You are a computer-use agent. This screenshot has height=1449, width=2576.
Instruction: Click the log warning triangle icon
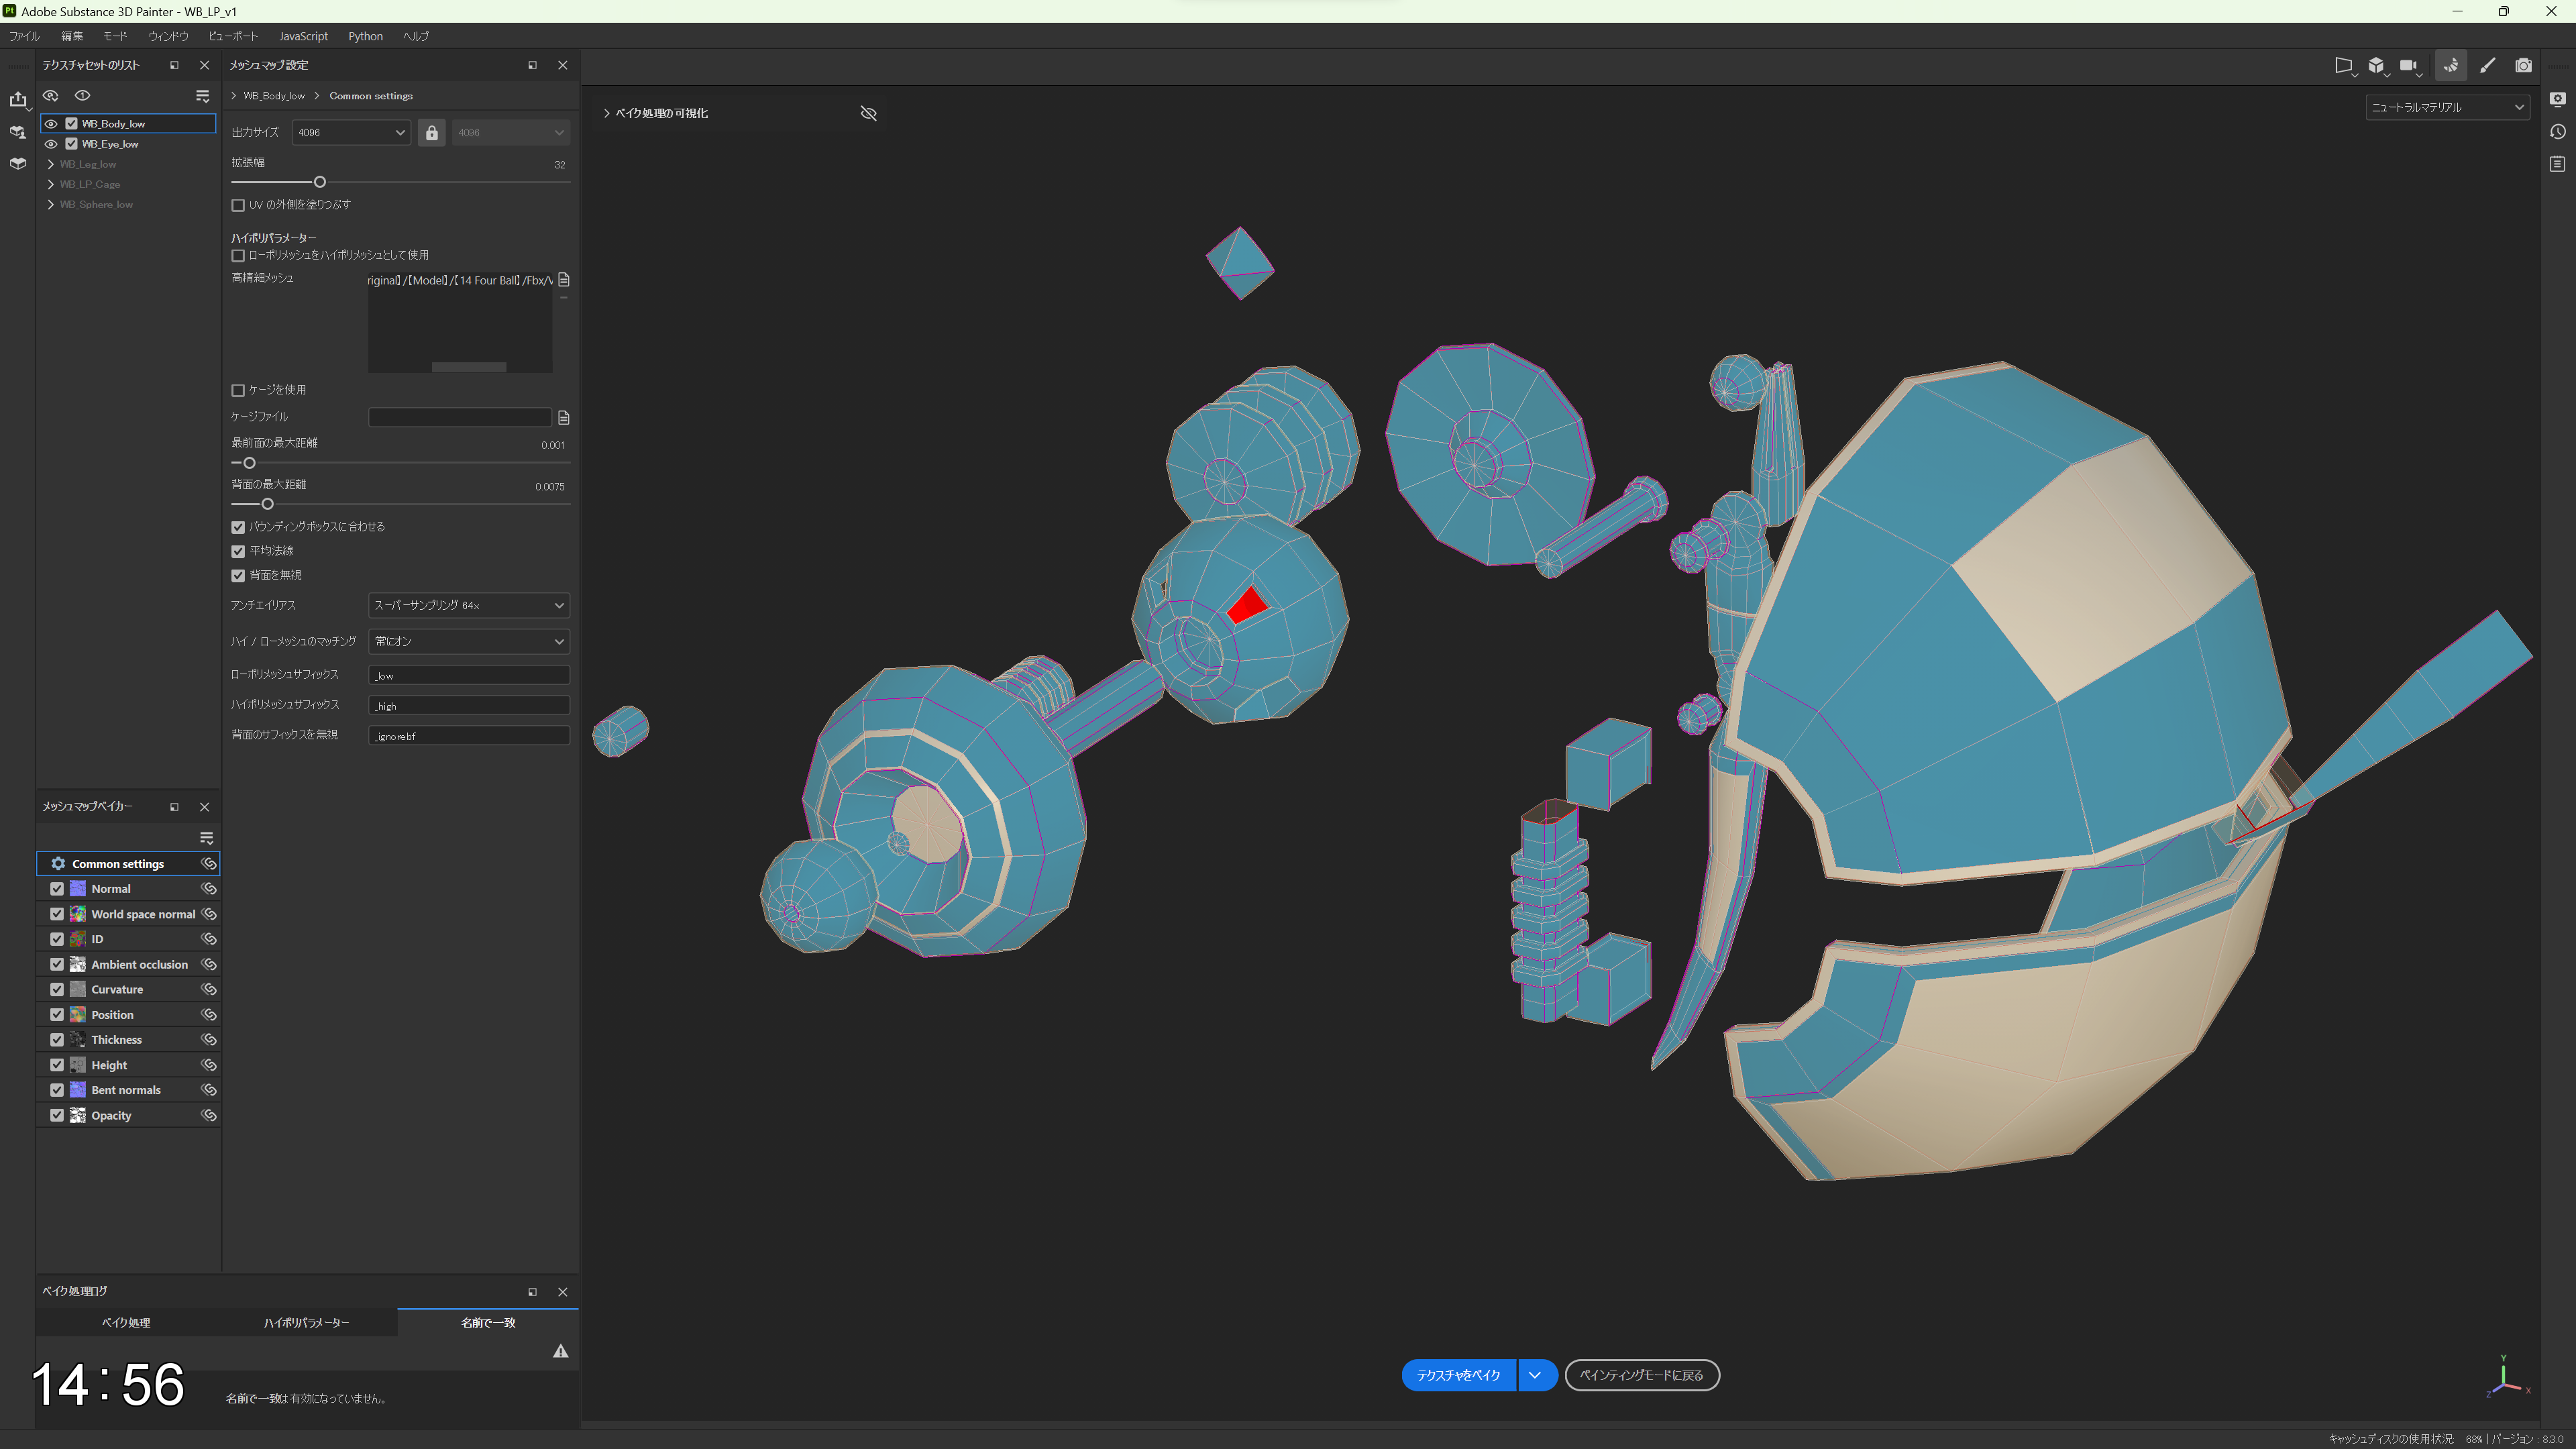561,1352
